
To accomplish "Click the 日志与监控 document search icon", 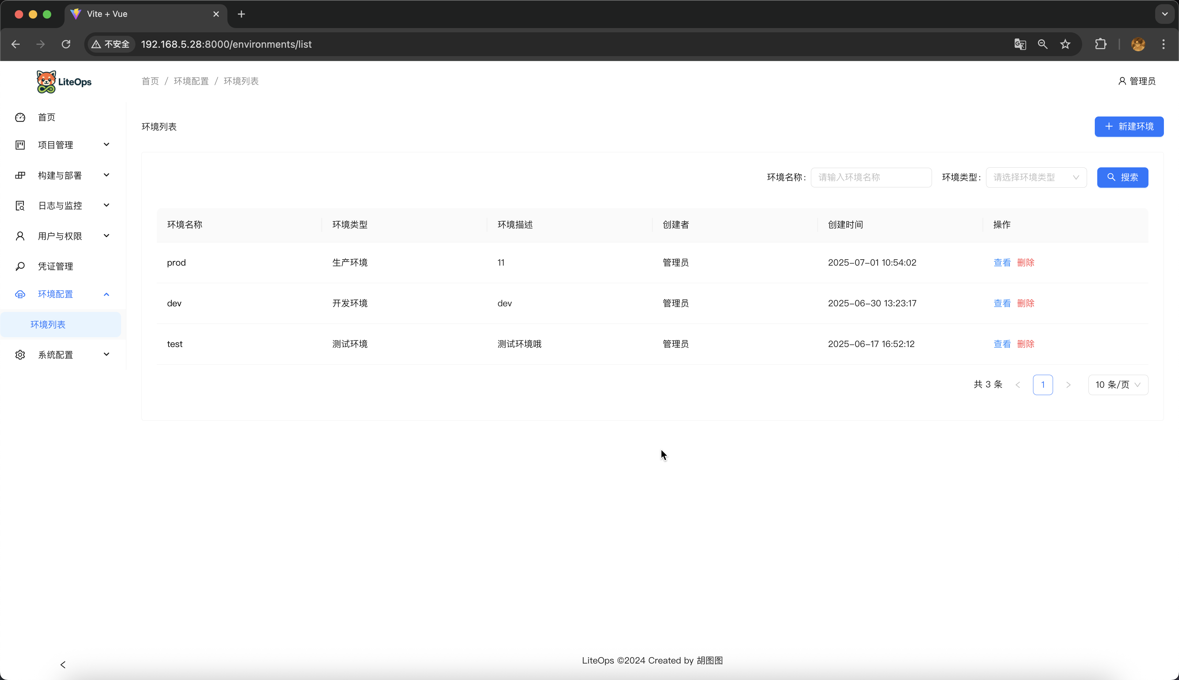I will (20, 206).
